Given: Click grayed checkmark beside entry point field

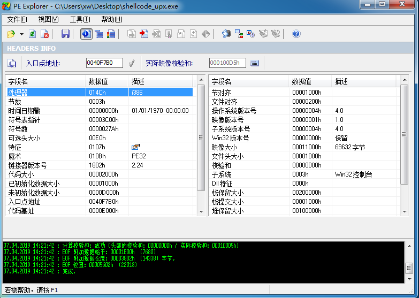Looking at the screenshot, I should [x=132, y=63].
